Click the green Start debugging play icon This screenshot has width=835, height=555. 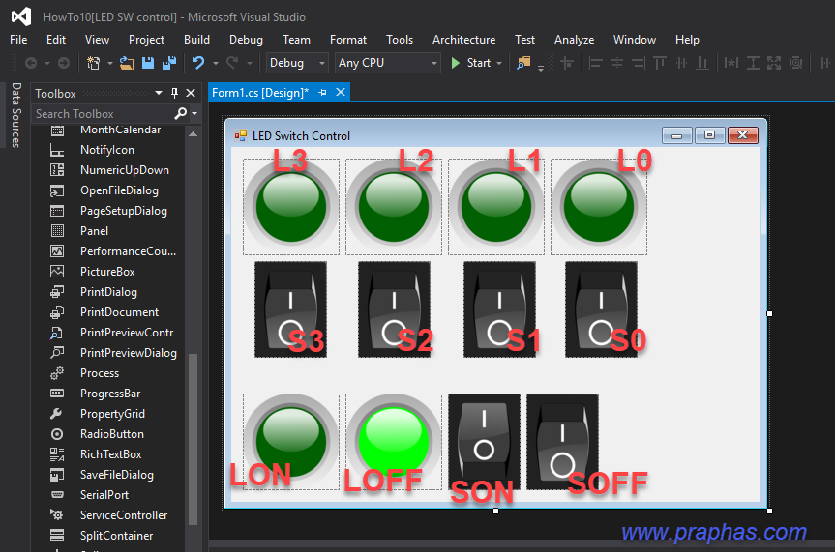[456, 63]
